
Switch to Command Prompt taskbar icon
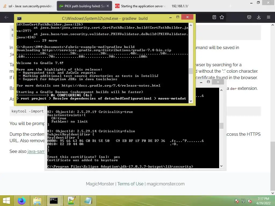pyautogui.click(x=54, y=201)
